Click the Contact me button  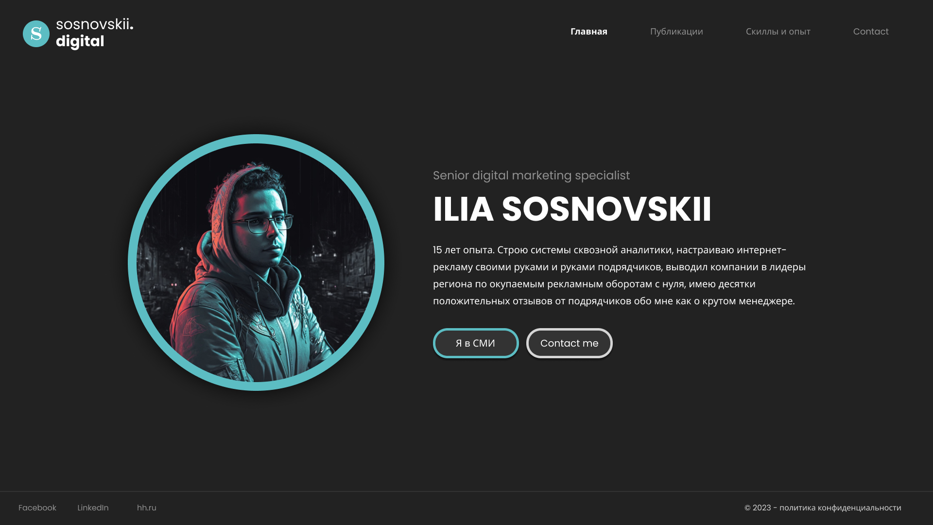click(570, 343)
